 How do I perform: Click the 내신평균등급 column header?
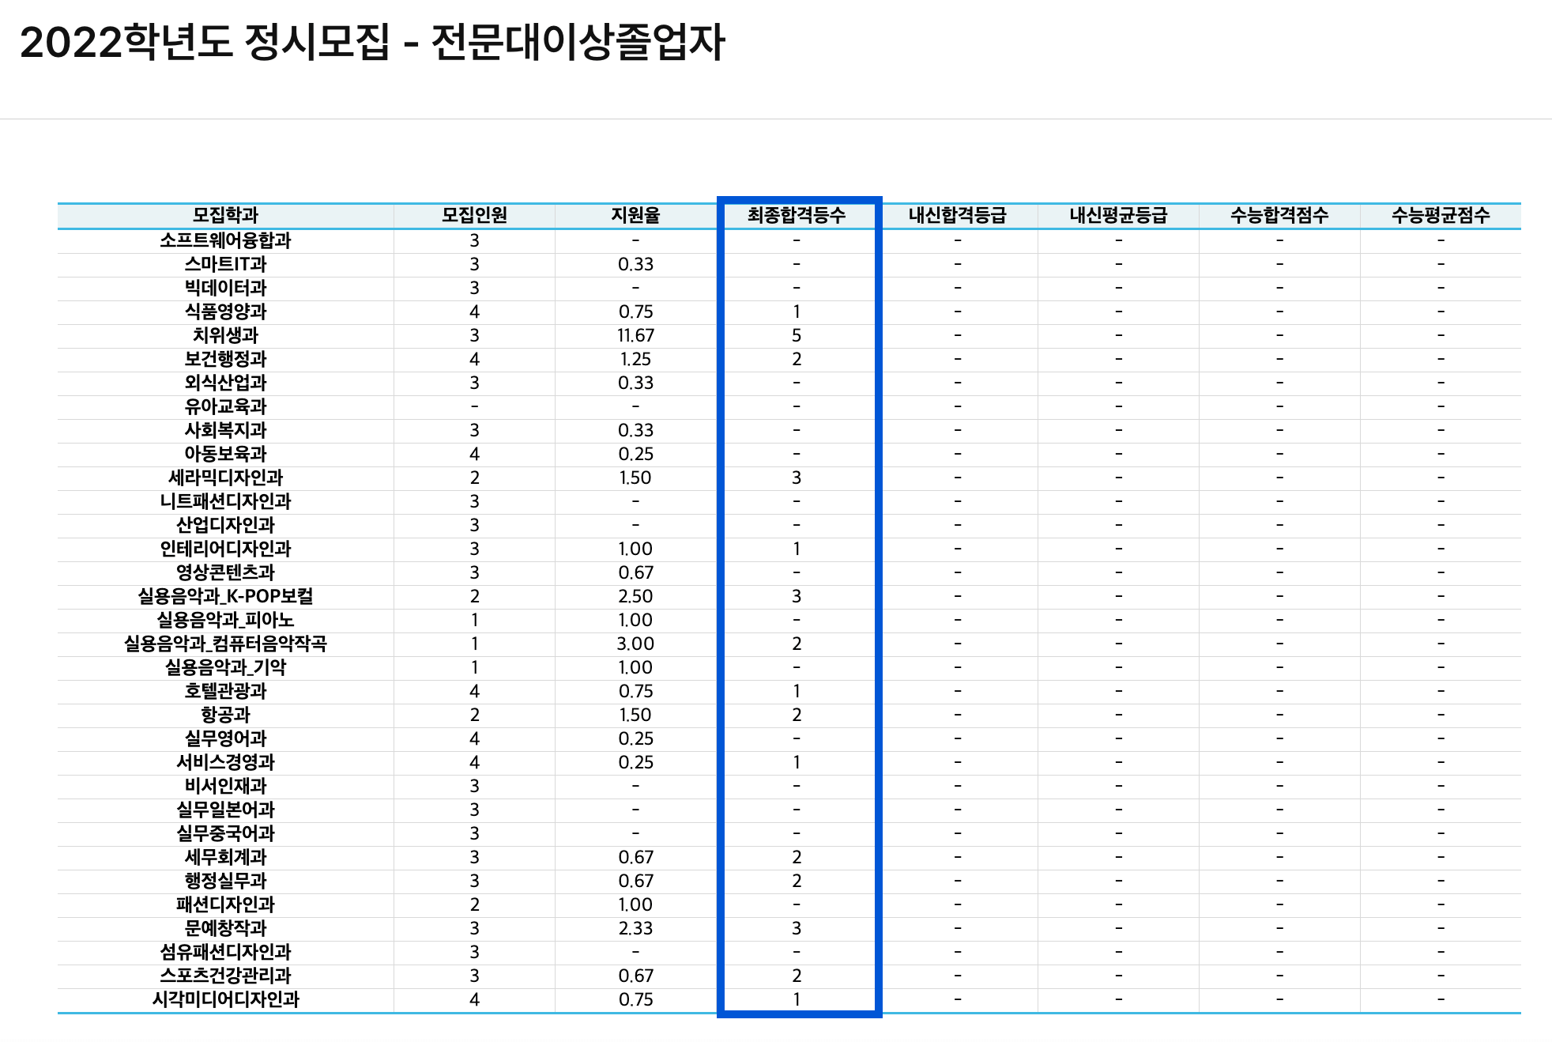tap(1119, 215)
